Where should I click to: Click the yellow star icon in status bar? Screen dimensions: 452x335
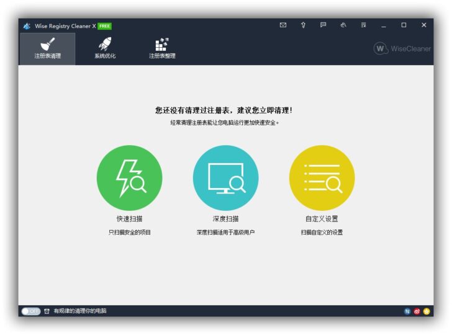pos(427,311)
